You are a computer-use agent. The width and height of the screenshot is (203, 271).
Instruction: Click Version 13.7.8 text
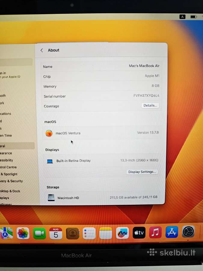148,132
